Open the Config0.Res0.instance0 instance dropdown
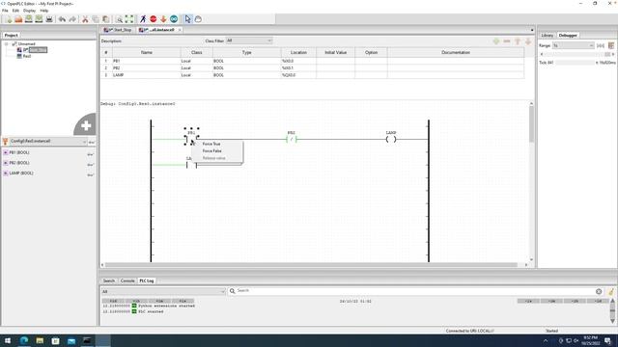618x347 pixels. [x=48, y=142]
